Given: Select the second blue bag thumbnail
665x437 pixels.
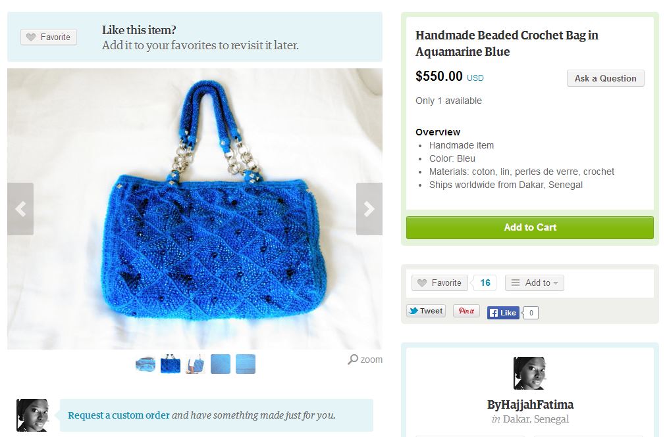Looking at the screenshot, I should [x=171, y=364].
